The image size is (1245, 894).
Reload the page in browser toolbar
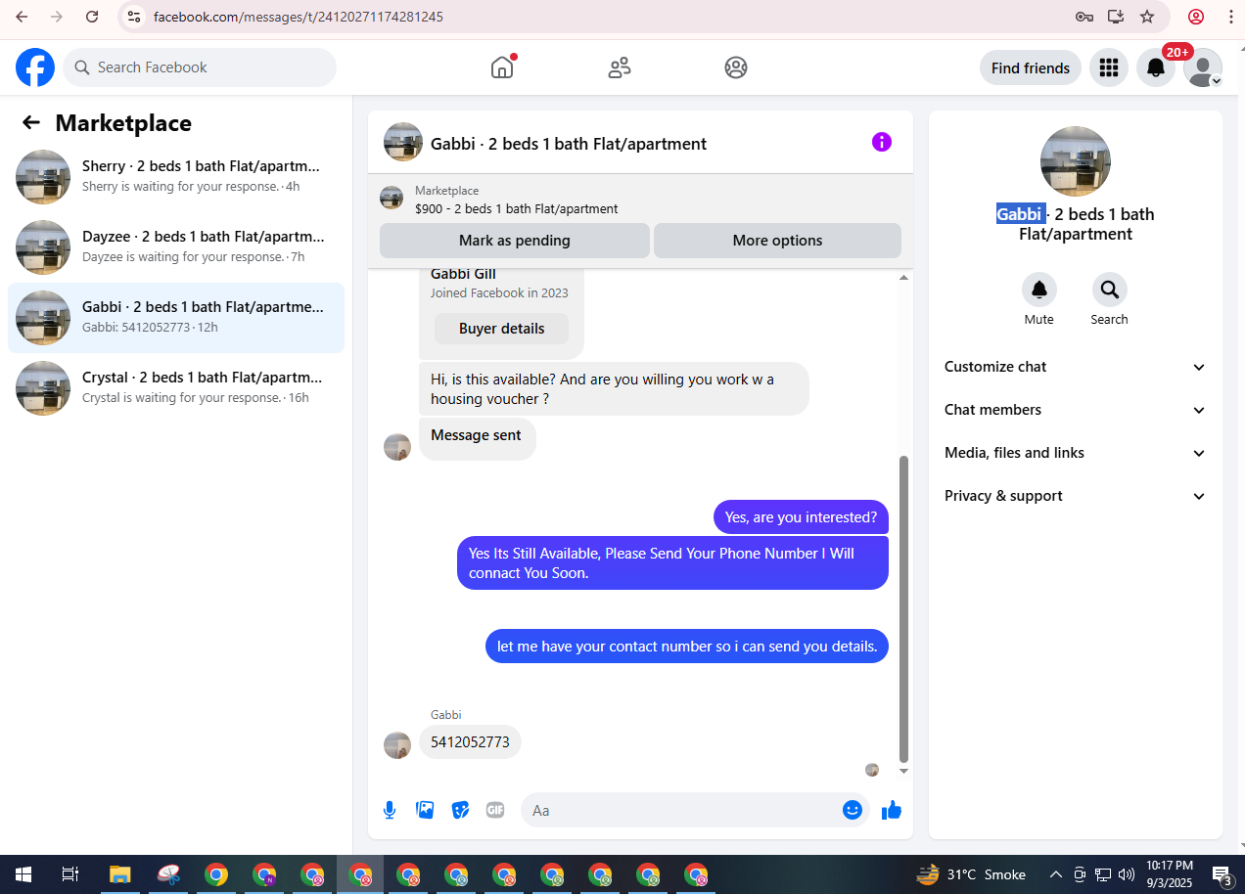point(92,17)
